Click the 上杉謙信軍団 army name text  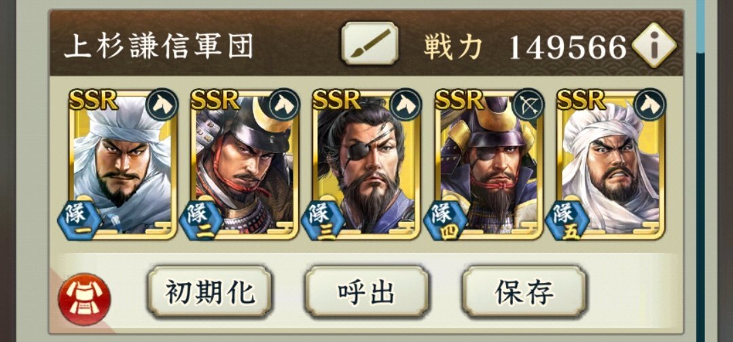(158, 46)
